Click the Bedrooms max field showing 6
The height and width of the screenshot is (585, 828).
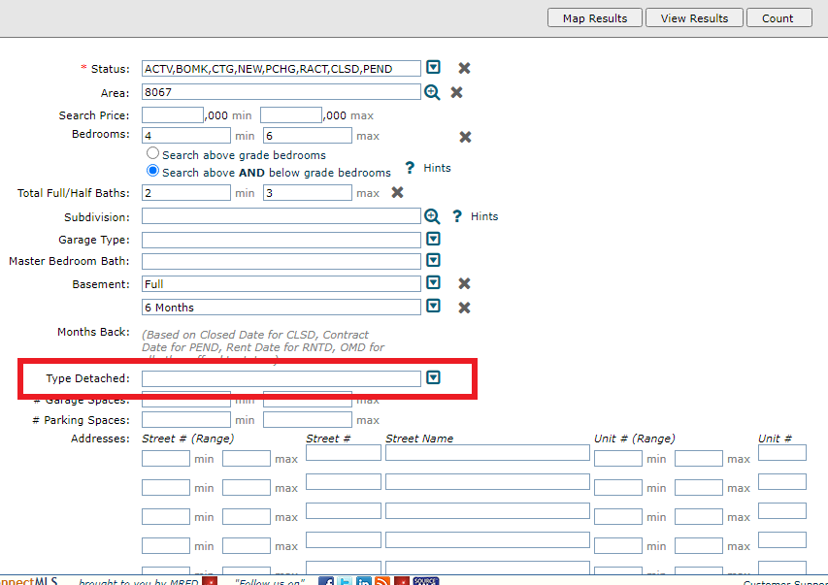[308, 136]
